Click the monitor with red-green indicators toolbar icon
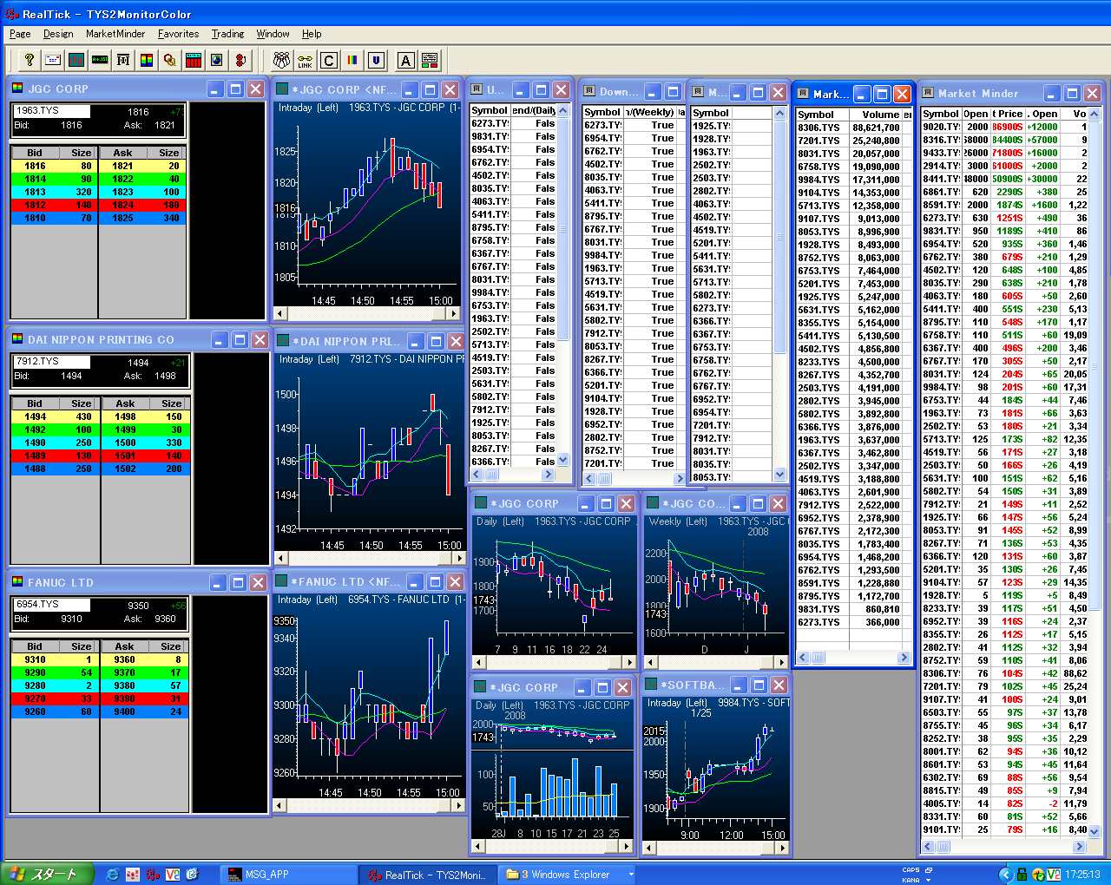1111x885 pixels. tap(430, 60)
